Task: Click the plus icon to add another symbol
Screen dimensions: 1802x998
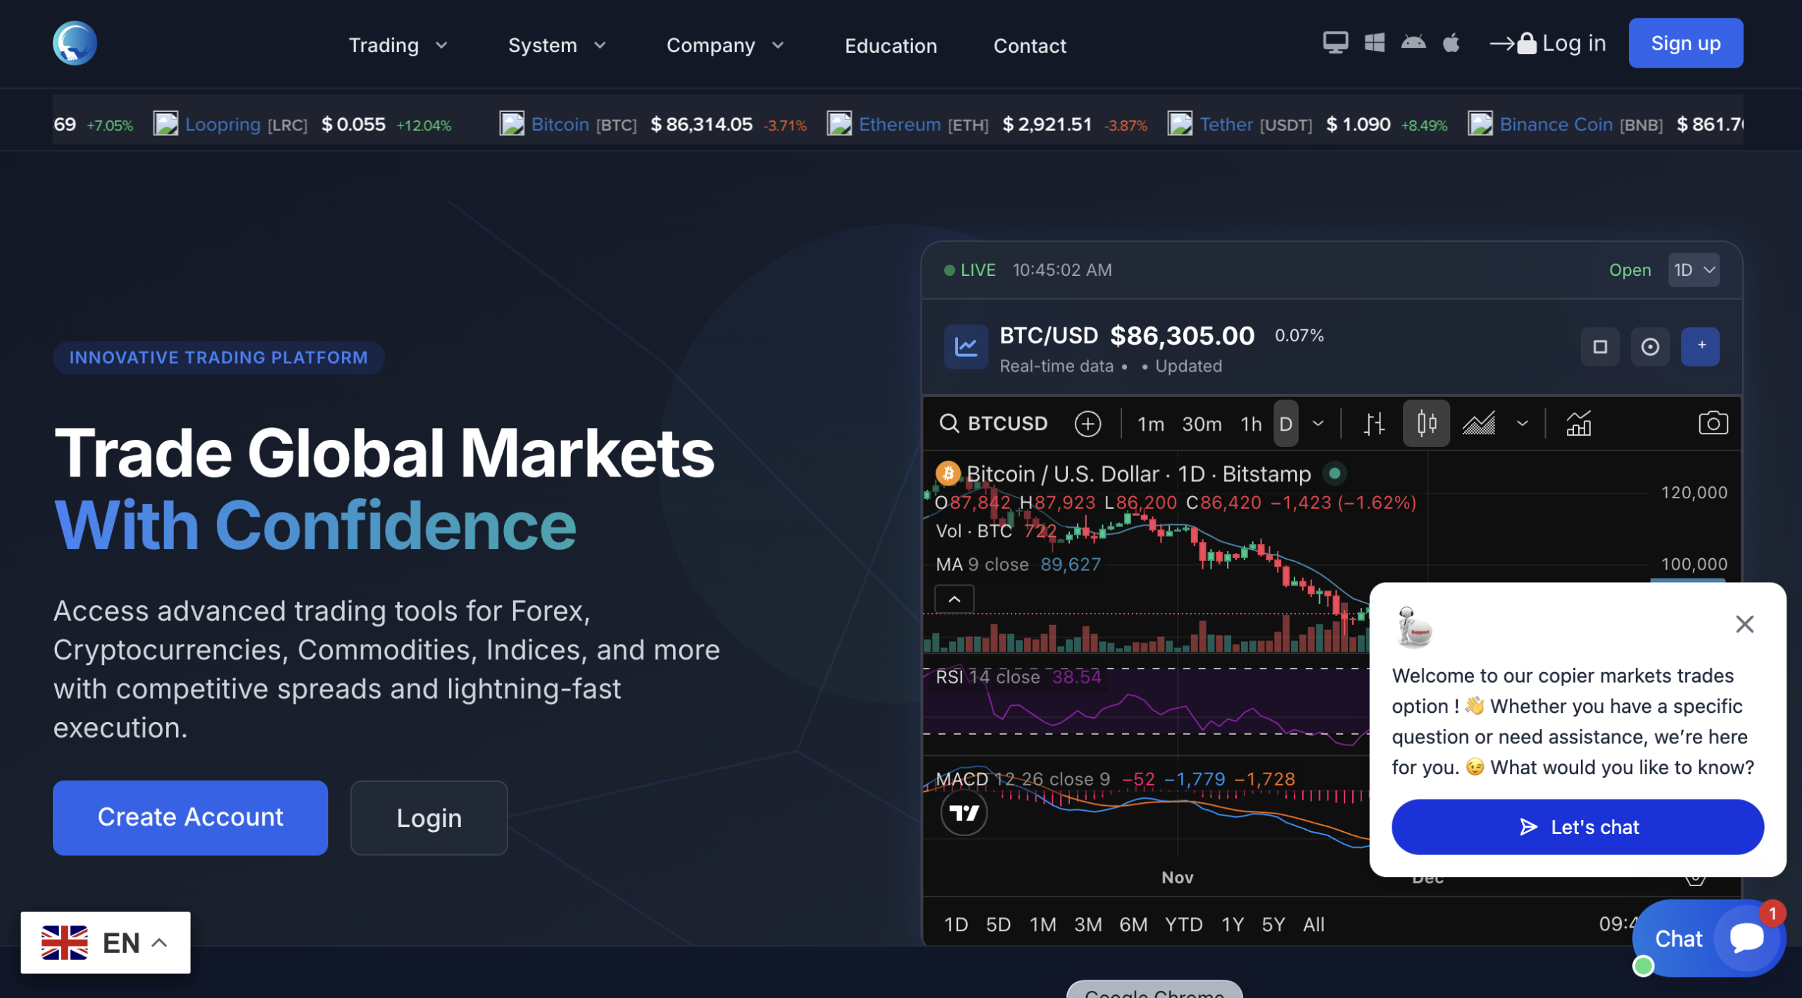Action: click(x=1088, y=423)
